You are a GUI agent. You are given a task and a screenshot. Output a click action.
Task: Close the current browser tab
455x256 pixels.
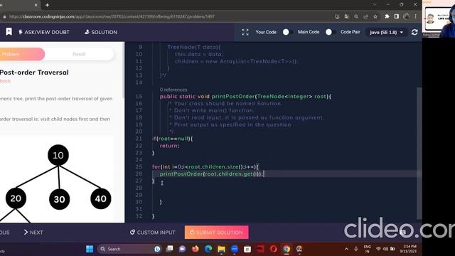[x=36, y=5]
